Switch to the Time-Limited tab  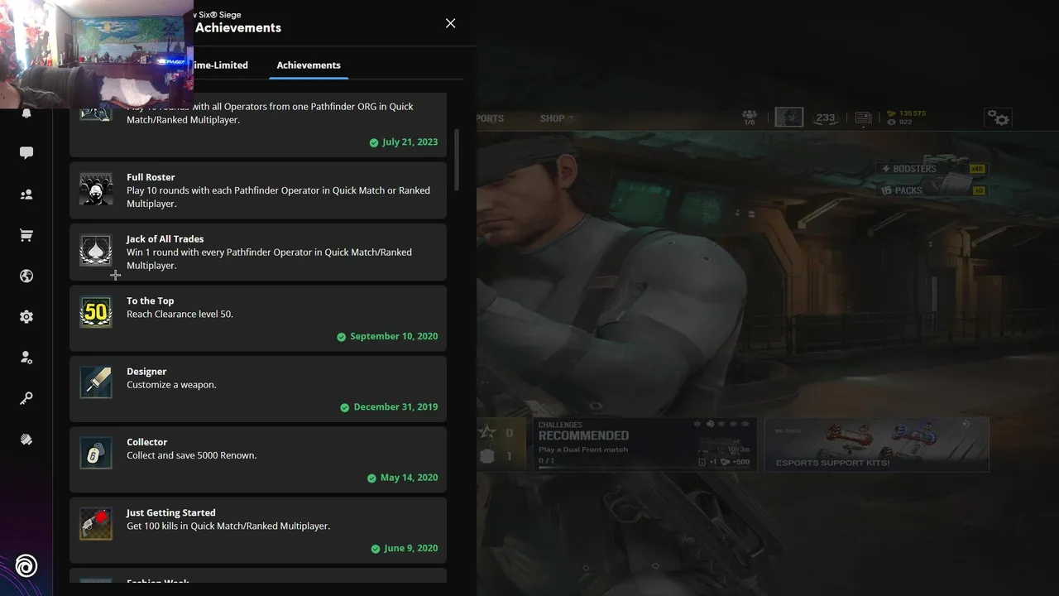[220, 65]
